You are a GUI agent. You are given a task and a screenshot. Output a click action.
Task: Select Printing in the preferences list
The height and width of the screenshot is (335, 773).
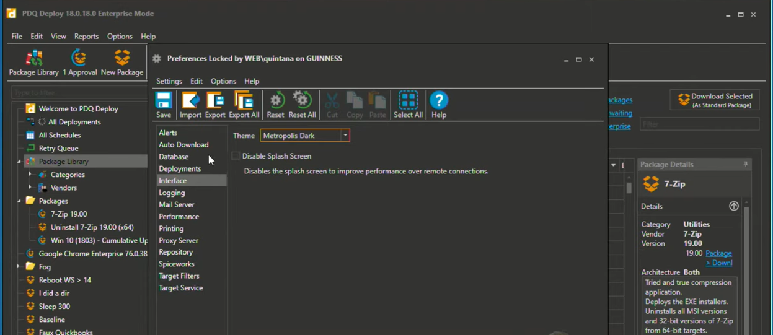click(x=171, y=228)
